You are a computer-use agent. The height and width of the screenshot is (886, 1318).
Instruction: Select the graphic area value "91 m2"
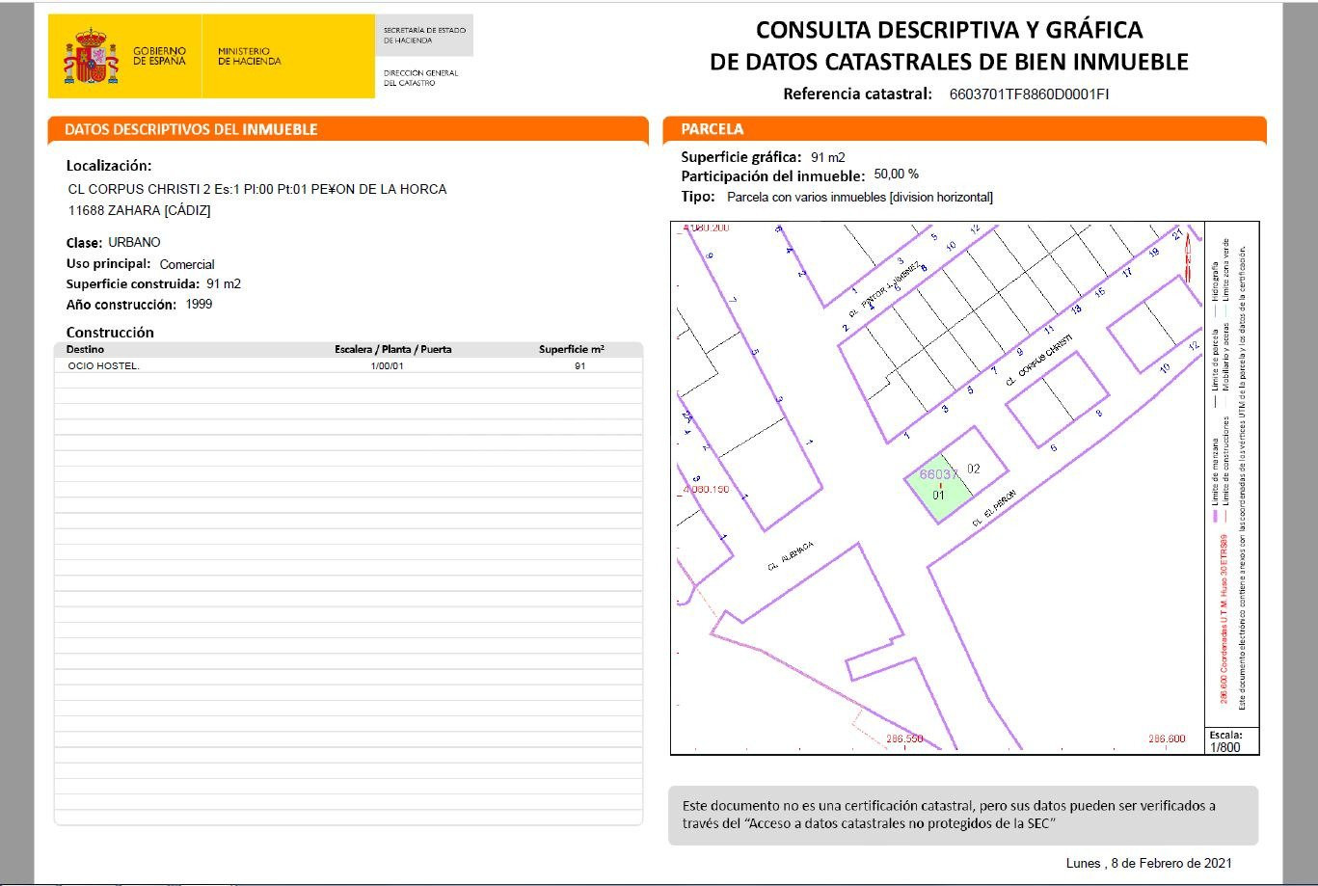[x=828, y=157]
